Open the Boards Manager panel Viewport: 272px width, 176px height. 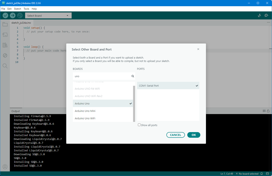pos(5,34)
